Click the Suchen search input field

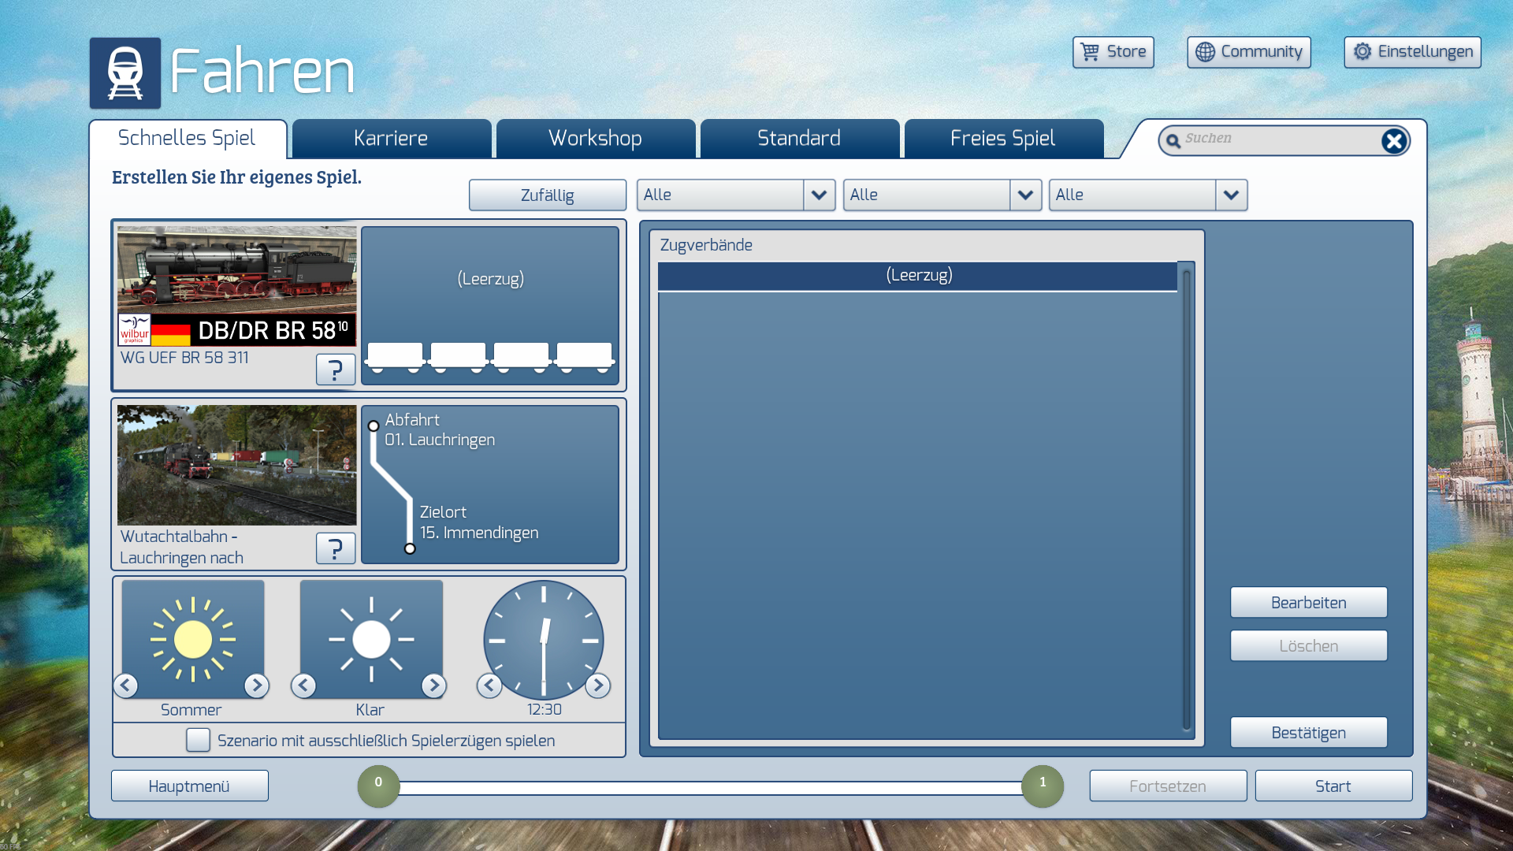(x=1277, y=139)
